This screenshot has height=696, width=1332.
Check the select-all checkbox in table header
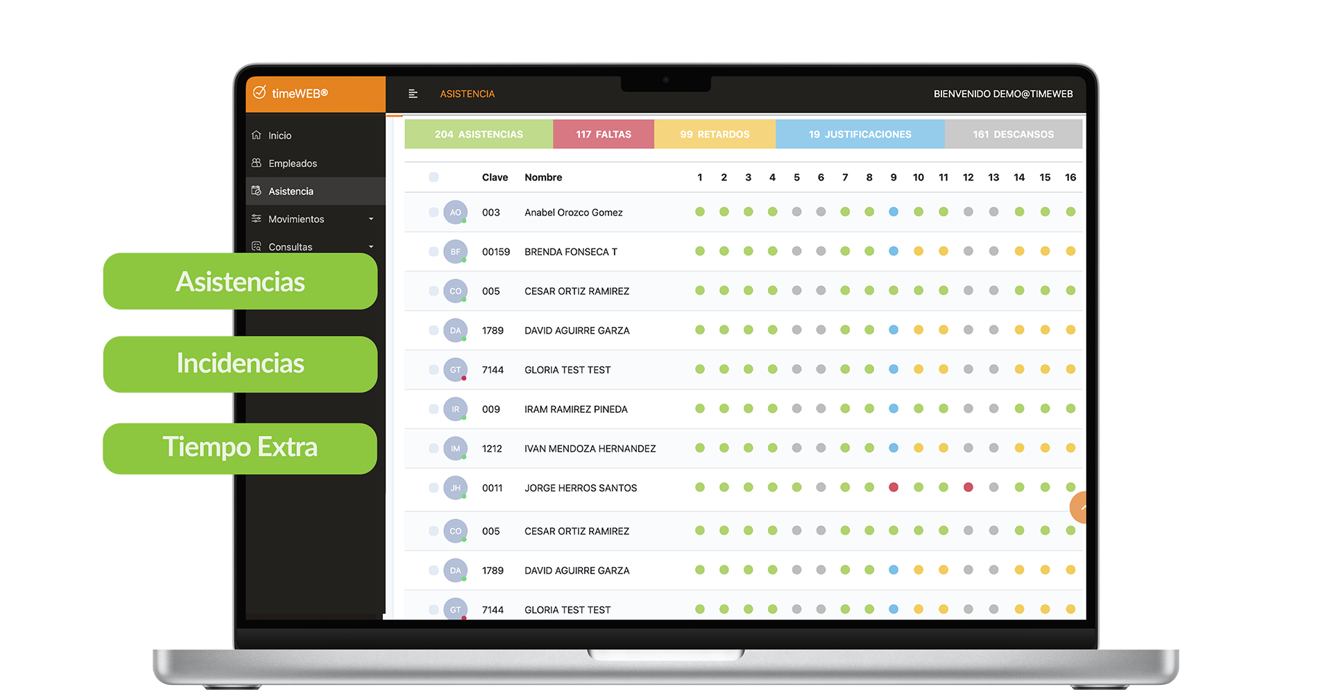(x=434, y=177)
